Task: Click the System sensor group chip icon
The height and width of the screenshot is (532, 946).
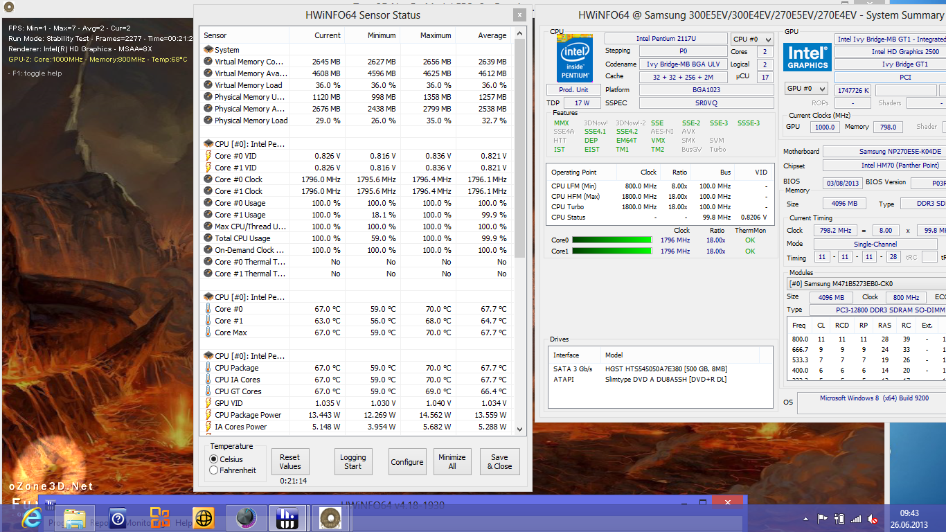Action: point(208,50)
